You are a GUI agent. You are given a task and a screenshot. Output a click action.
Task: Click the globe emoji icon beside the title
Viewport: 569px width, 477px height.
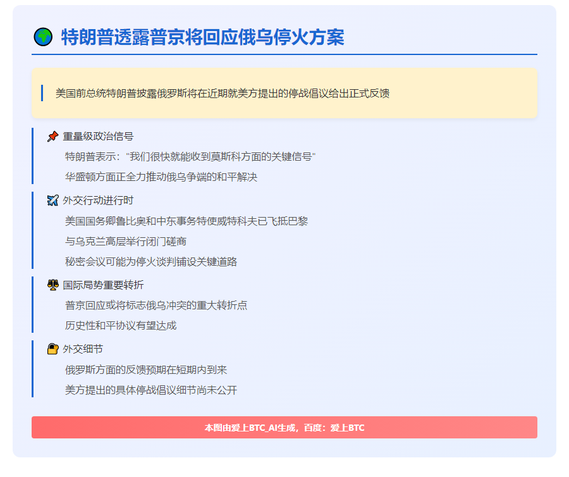pyautogui.click(x=43, y=37)
